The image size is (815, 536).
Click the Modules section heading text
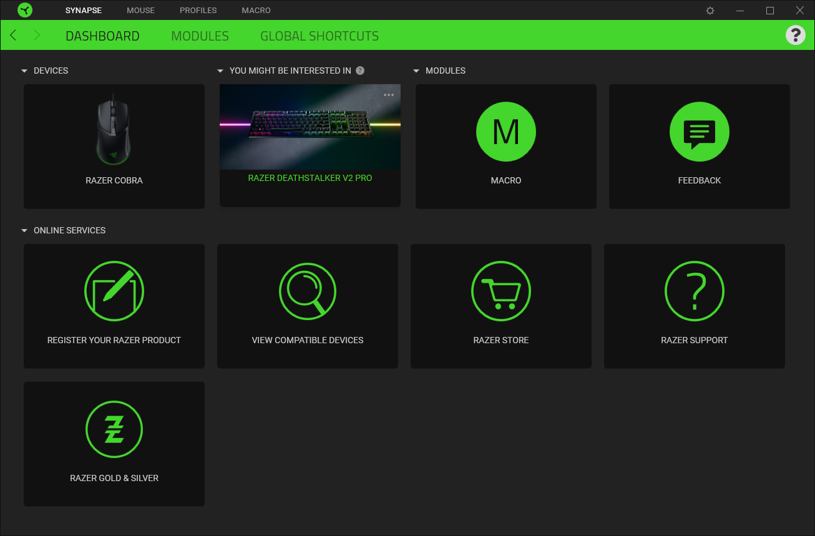(x=446, y=71)
